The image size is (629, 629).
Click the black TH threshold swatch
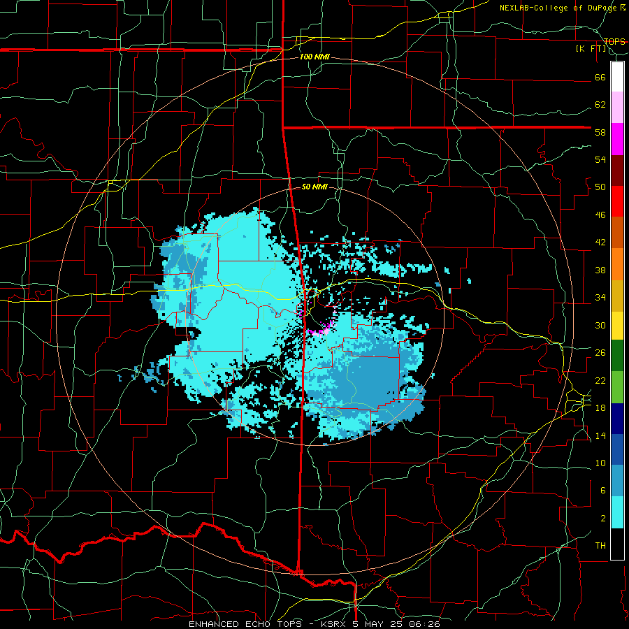[617, 544]
